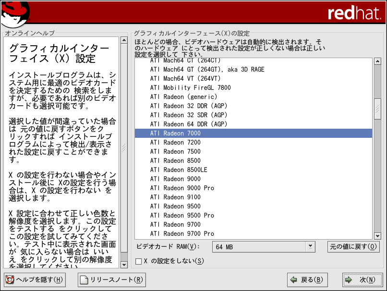Screen dimensions: 387x291
Task: Click the release notes document icon
Action: pyautogui.click(x=84, y=280)
